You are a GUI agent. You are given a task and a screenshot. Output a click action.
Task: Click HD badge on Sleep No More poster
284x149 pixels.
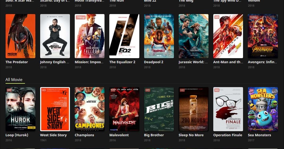pos(182,90)
